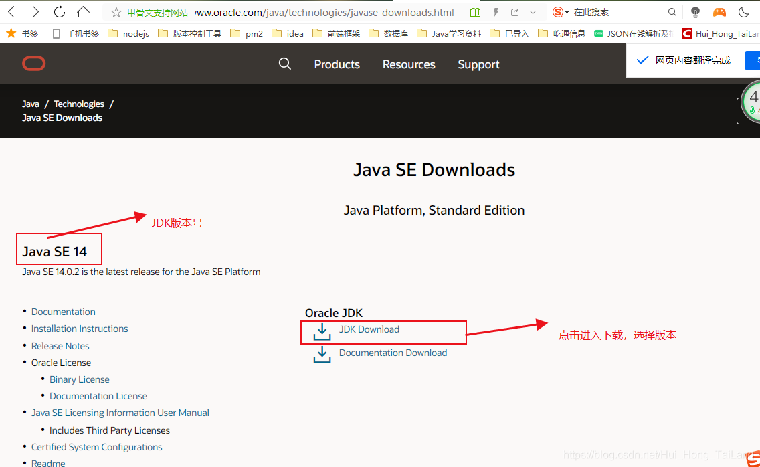Click the Oracle JDK heading text
This screenshot has height=467, width=760.
[333, 313]
